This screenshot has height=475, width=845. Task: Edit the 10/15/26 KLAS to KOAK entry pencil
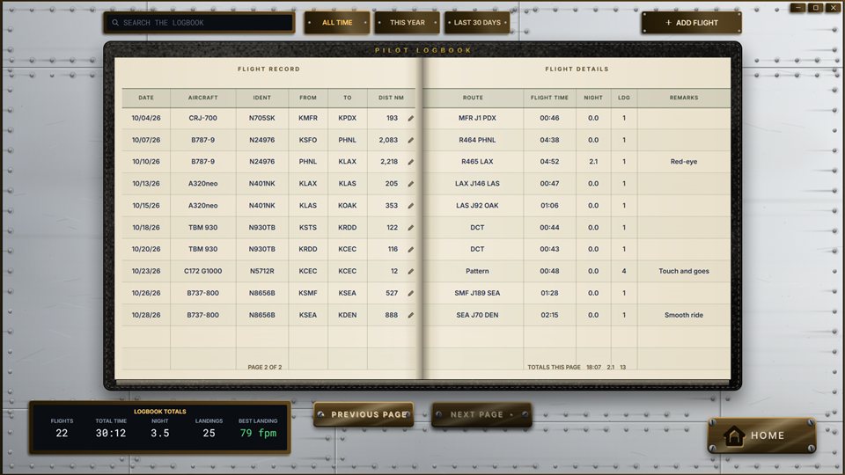(x=411, y=206)
